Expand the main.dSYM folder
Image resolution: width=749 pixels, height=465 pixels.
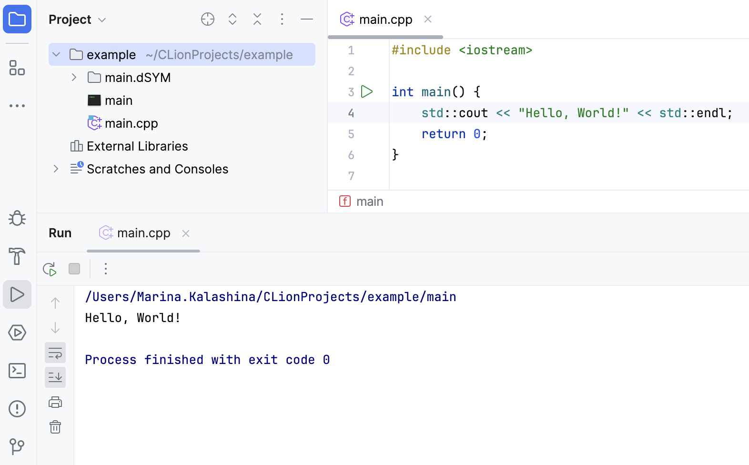[x=74, y=77]
